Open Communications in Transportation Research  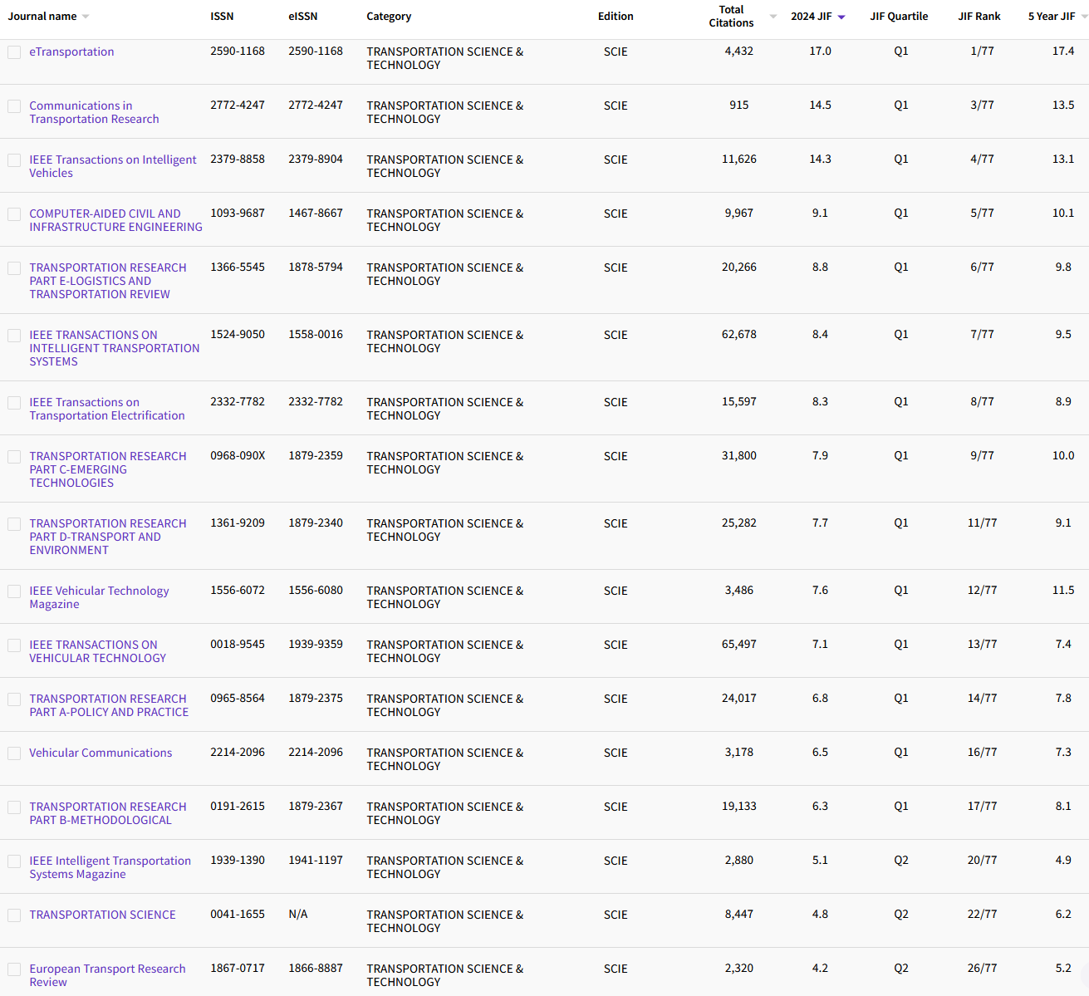pos(93,111)
